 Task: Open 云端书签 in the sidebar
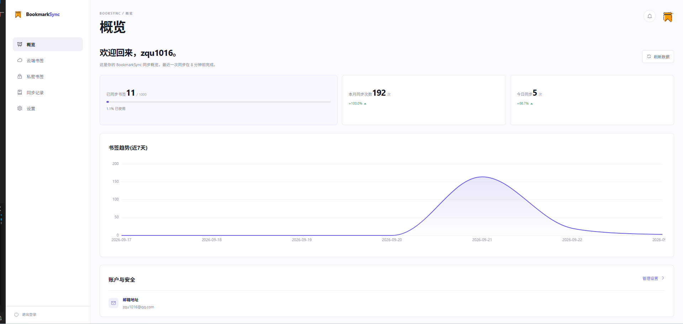[x=48, y=60]
